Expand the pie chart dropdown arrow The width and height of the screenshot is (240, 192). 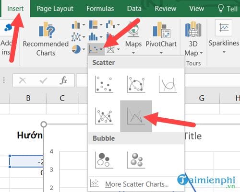(x=84, y=49)
